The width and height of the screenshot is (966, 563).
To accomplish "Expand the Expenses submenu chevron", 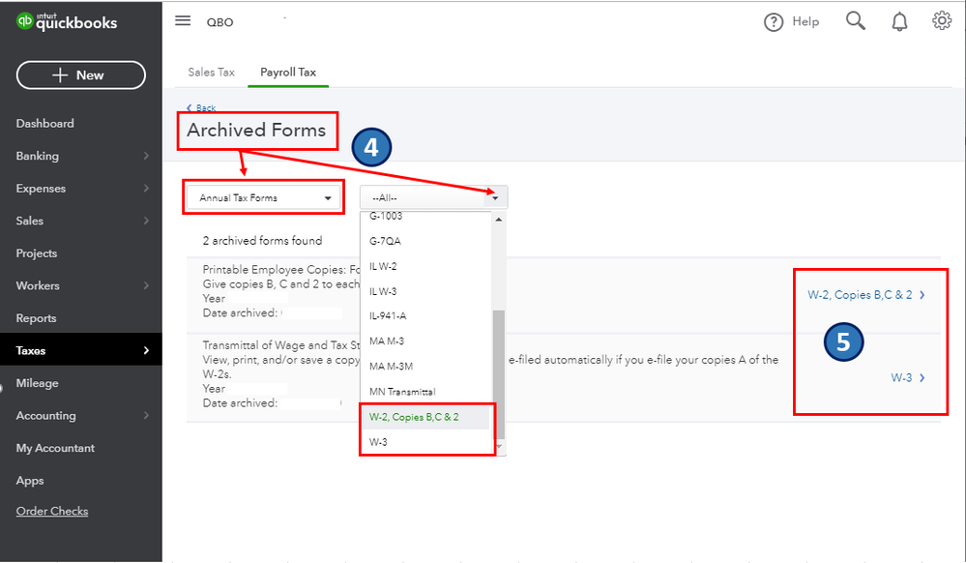I will [x=146, y=188].
